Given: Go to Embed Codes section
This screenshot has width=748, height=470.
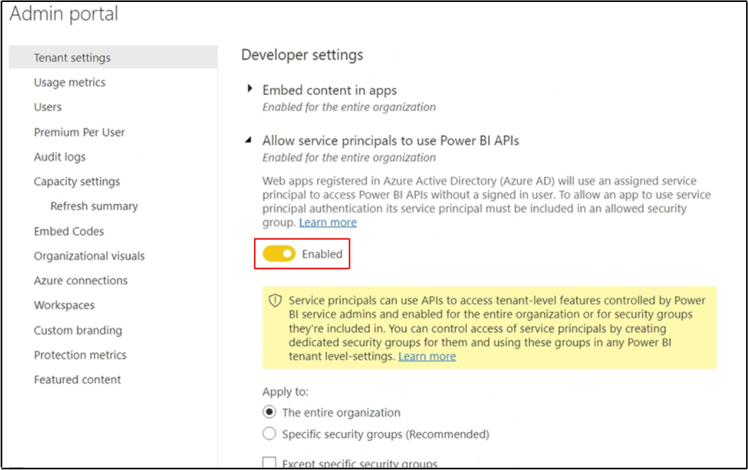Looking at the screenshot, I should (69, 231).
